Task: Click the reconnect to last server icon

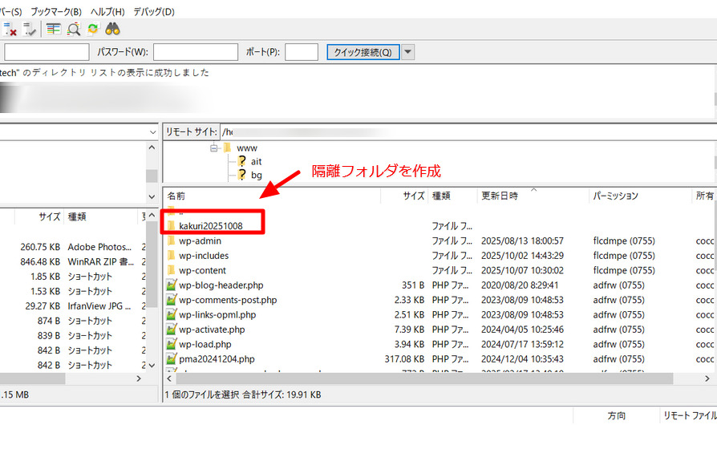Action: coord(31,29)
